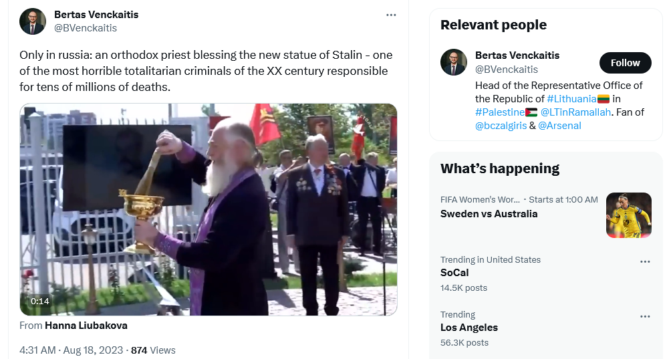
Task: Open Bertas Venckaitis name in Relevant people
Action: 517,55
